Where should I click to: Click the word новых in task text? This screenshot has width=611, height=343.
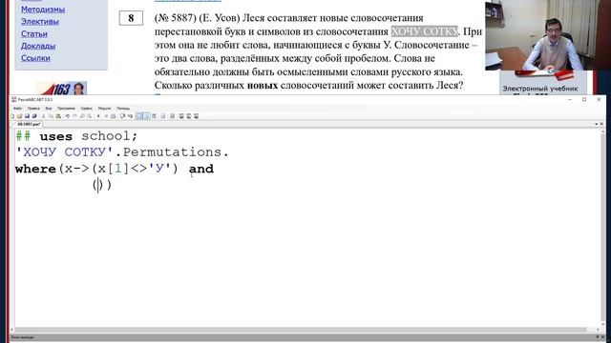tap(263, 85)
